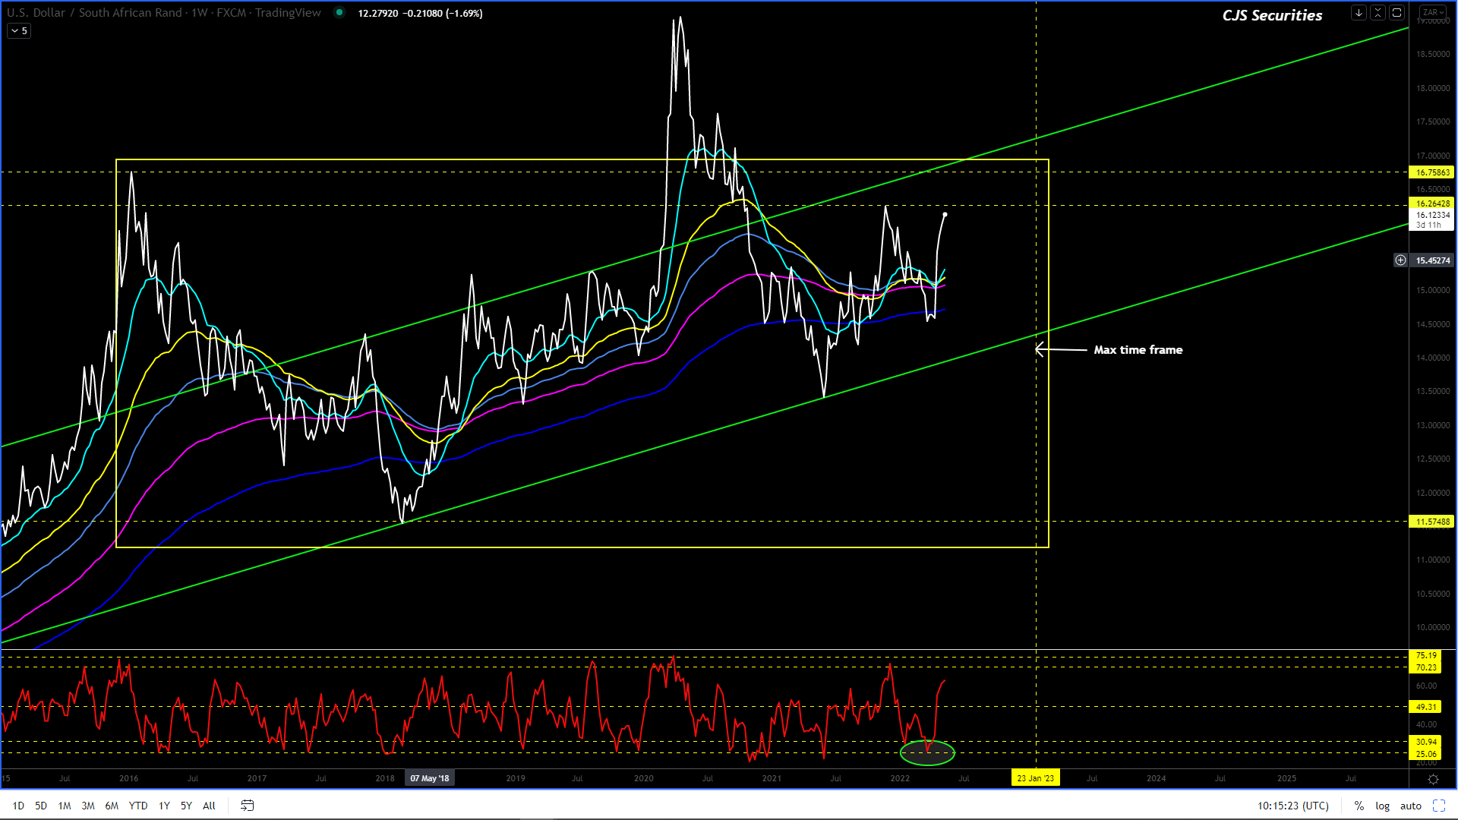Viewport: 1458px width, 820px height.
Task: Toggle auto scale mode
Action: pos(1410,806)
